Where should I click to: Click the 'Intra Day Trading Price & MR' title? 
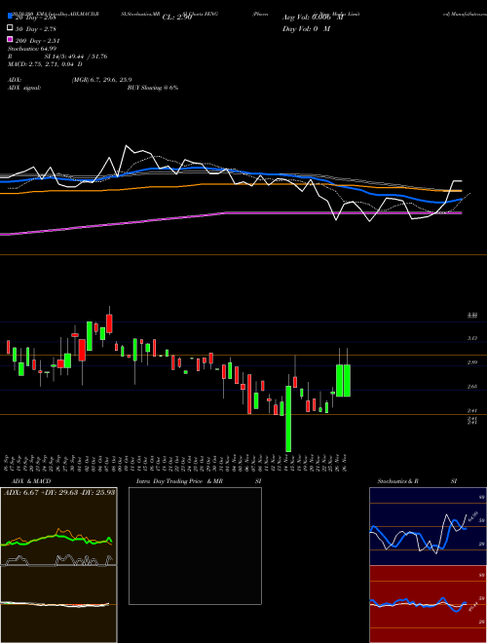point(179,481)
